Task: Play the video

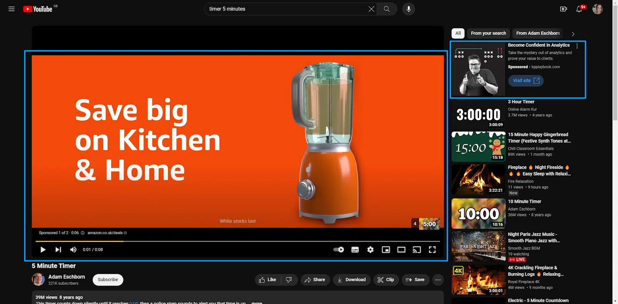Action: pyautogui.click(x=43, y=250)
